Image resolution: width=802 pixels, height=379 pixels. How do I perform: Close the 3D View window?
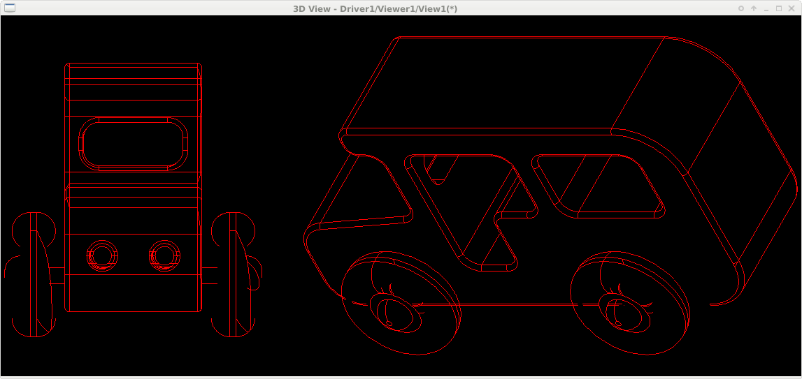[792, 8]
